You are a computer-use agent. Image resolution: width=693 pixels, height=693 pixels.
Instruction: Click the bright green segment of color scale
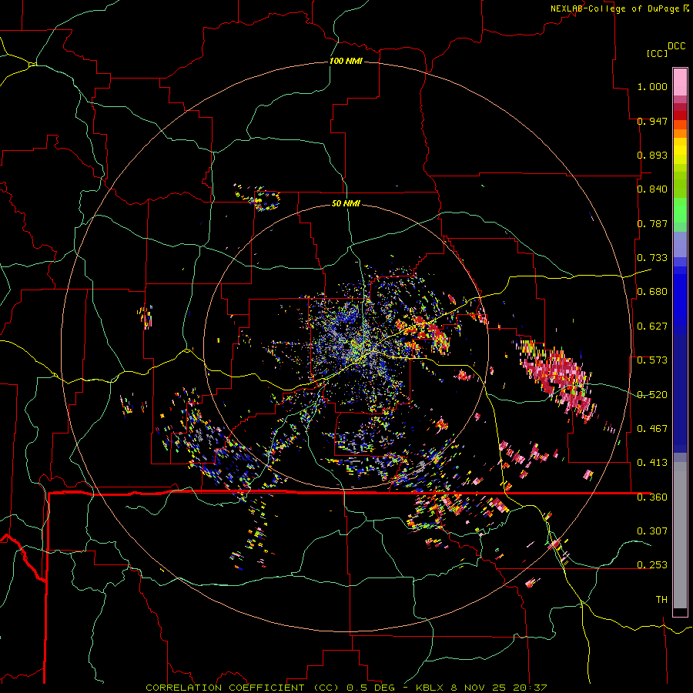680,210
